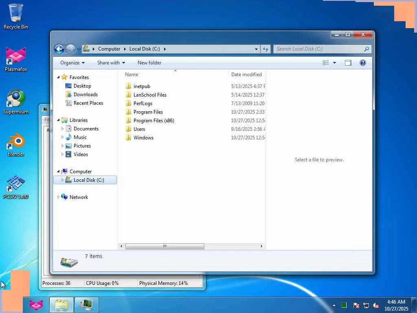Click the New folder button
This screenshot has height=313, width=417.
149,62
